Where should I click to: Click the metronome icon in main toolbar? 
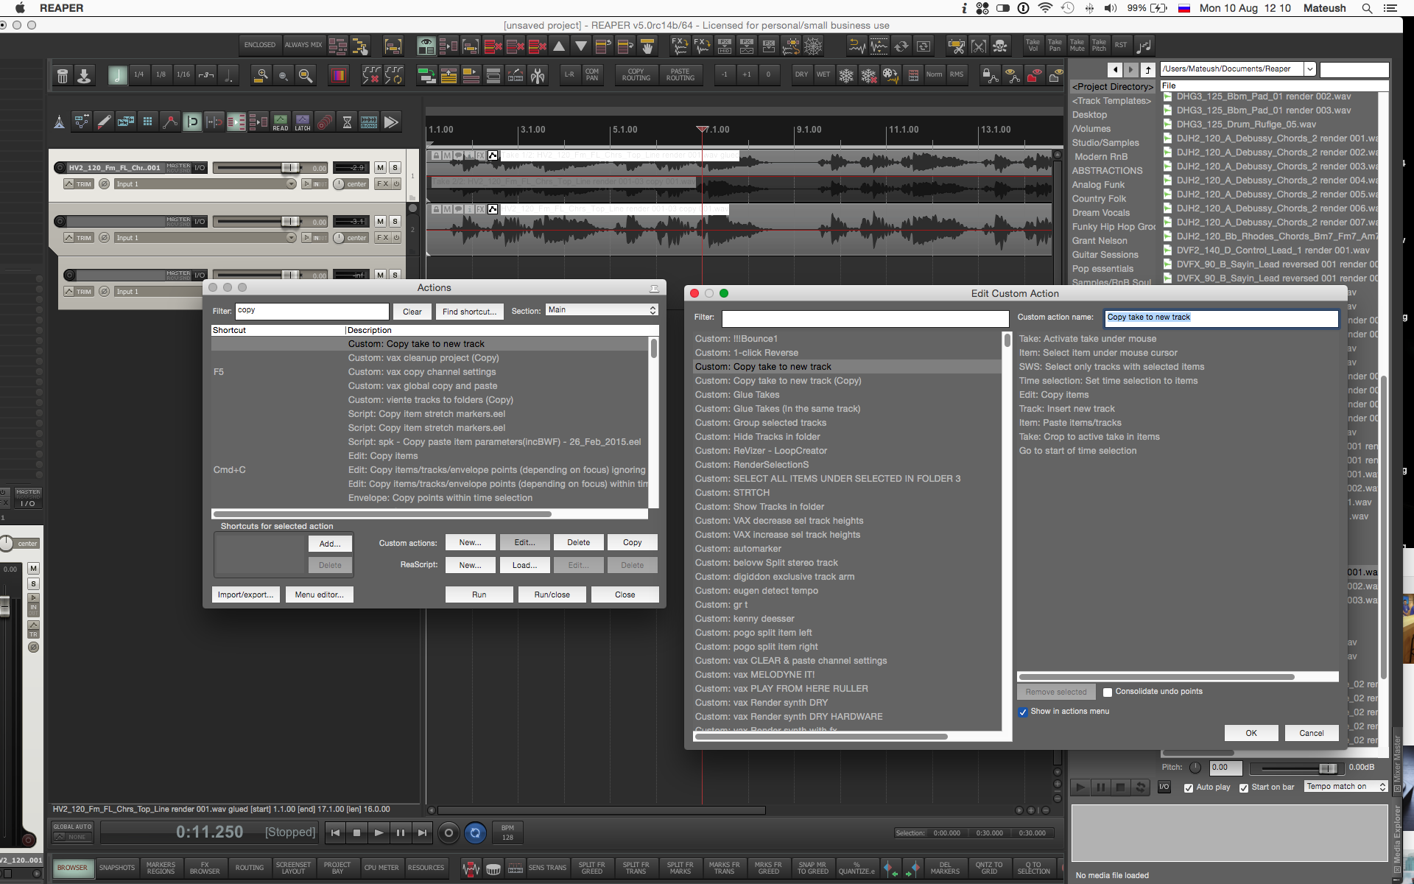click(x=60, y=122)
